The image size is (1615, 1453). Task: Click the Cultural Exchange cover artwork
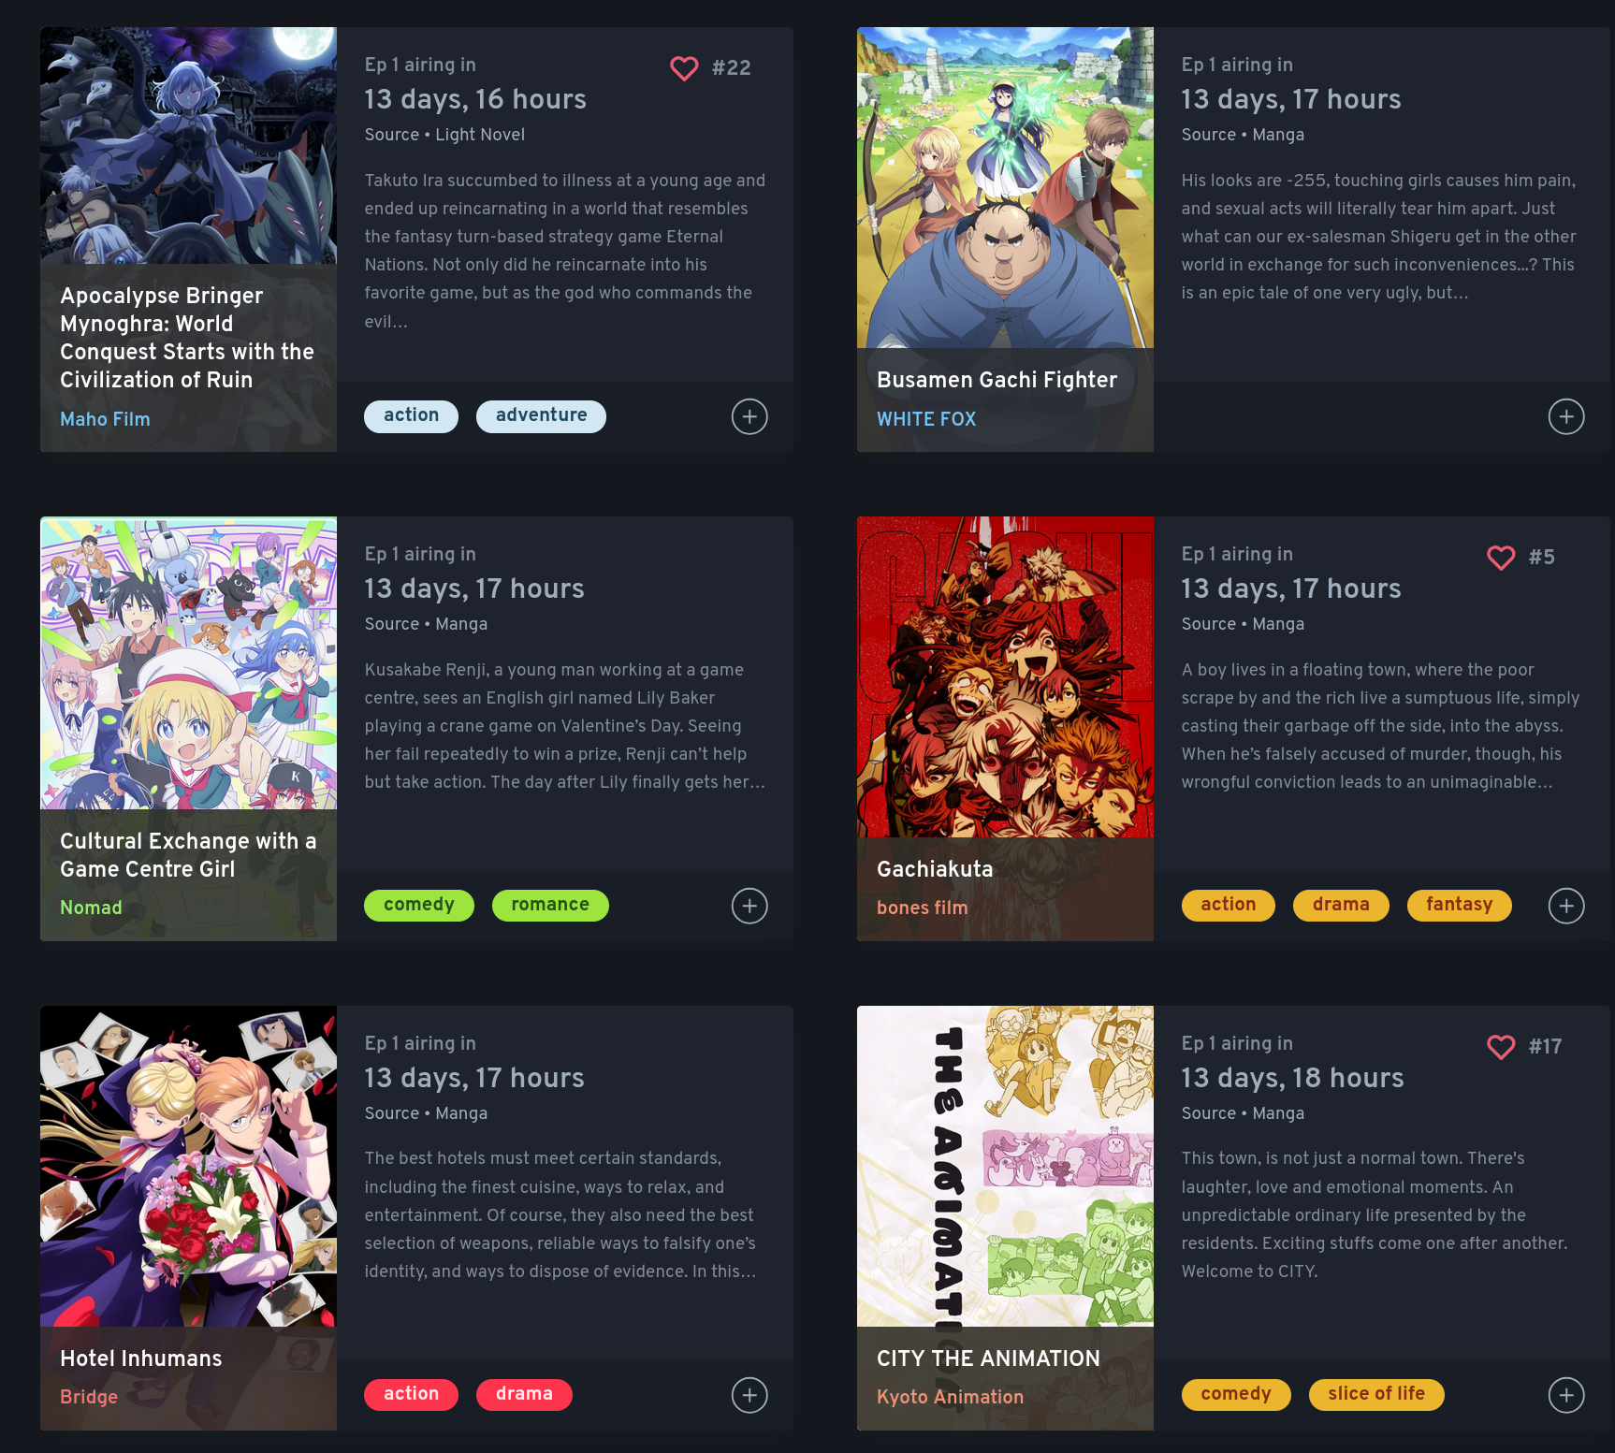(188, 663)
